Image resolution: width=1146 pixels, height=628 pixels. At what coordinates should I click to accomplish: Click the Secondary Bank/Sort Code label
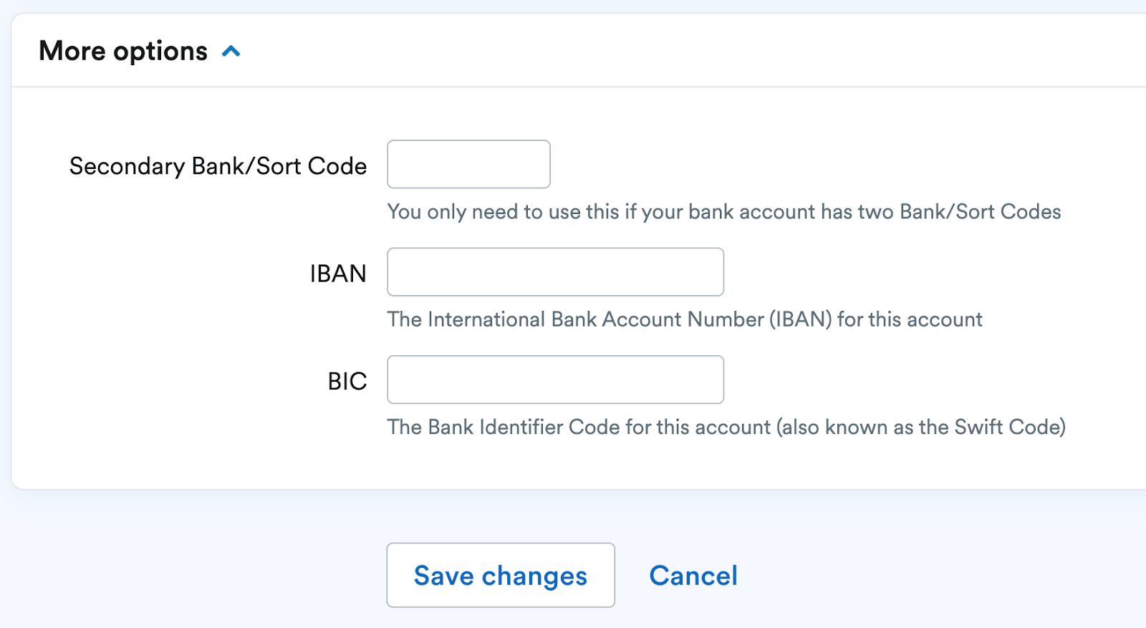pyautogui.click(x=218, y=165)
